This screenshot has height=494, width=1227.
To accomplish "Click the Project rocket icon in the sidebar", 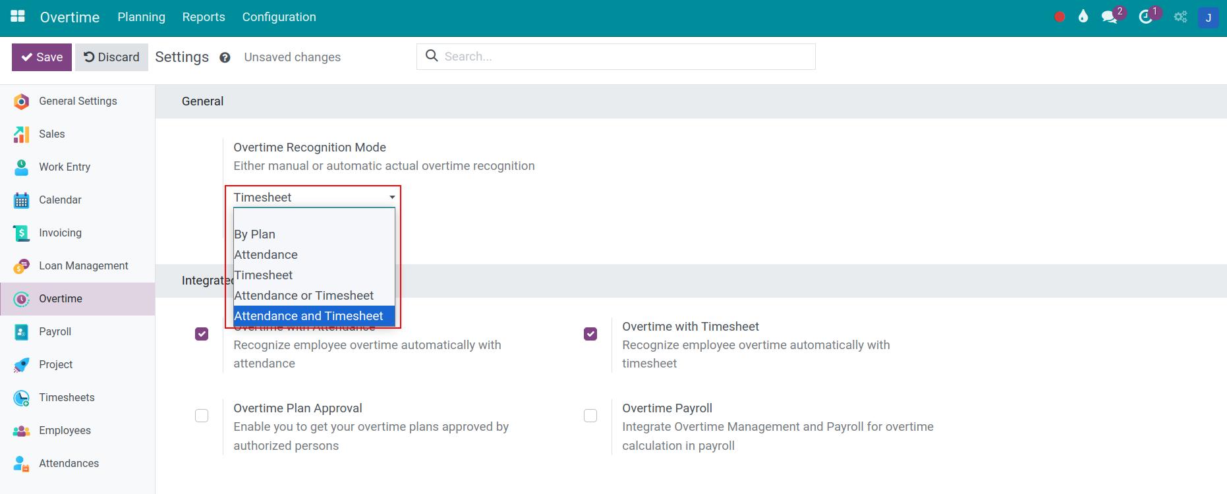I will (21, 365).
